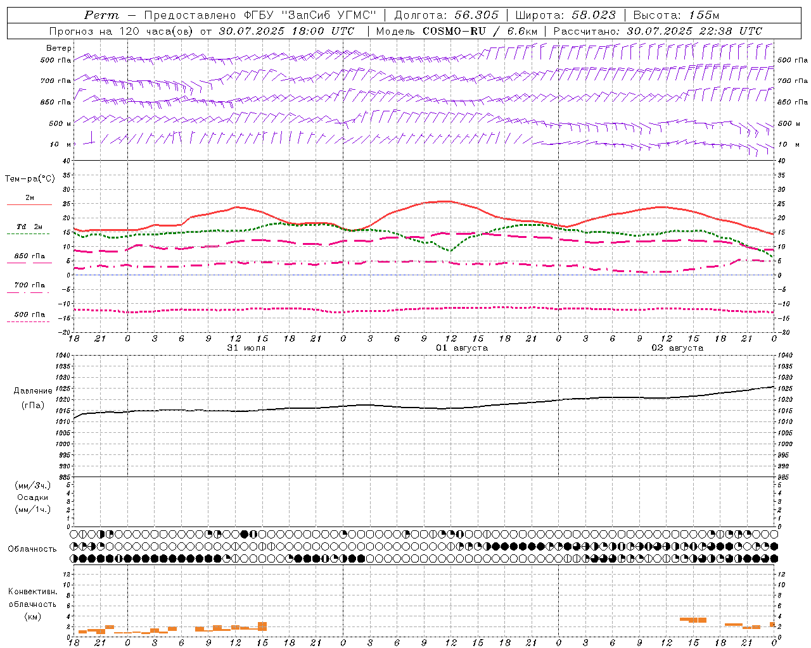The height and width of the screenshot is (648, 811).
Task: Select forecast start time 30.07.2025 18:00 UTC
Action: (x=286, y=31)
